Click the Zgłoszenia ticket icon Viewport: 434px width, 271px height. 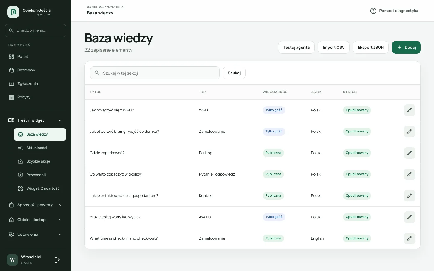(x=11, y=84)
